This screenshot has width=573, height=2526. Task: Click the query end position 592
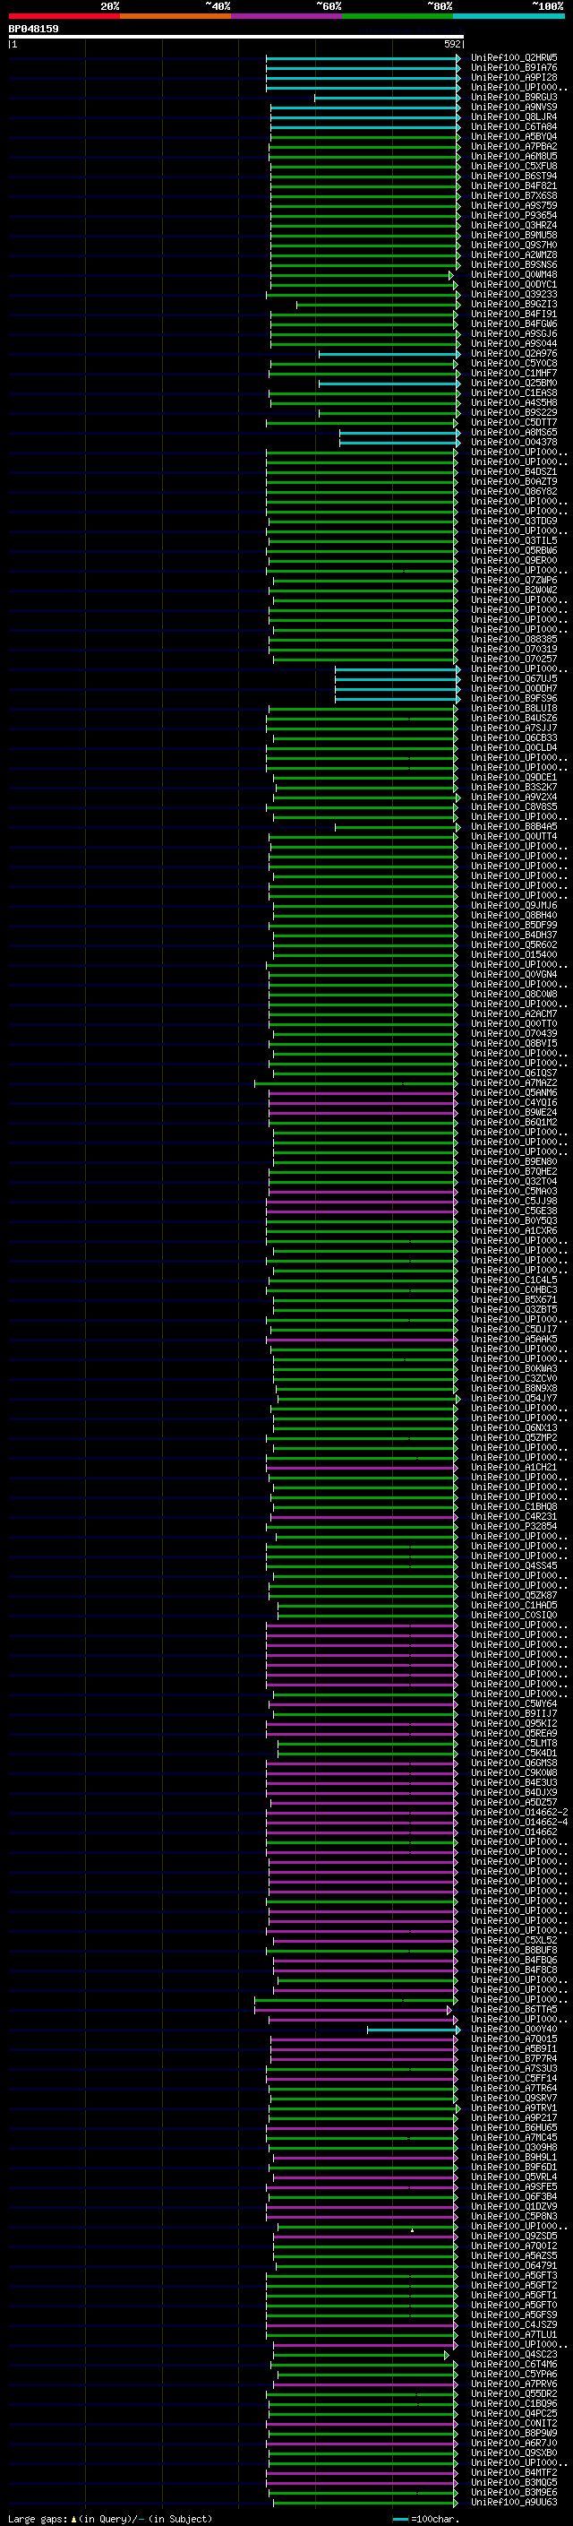[x=451, y=44]
